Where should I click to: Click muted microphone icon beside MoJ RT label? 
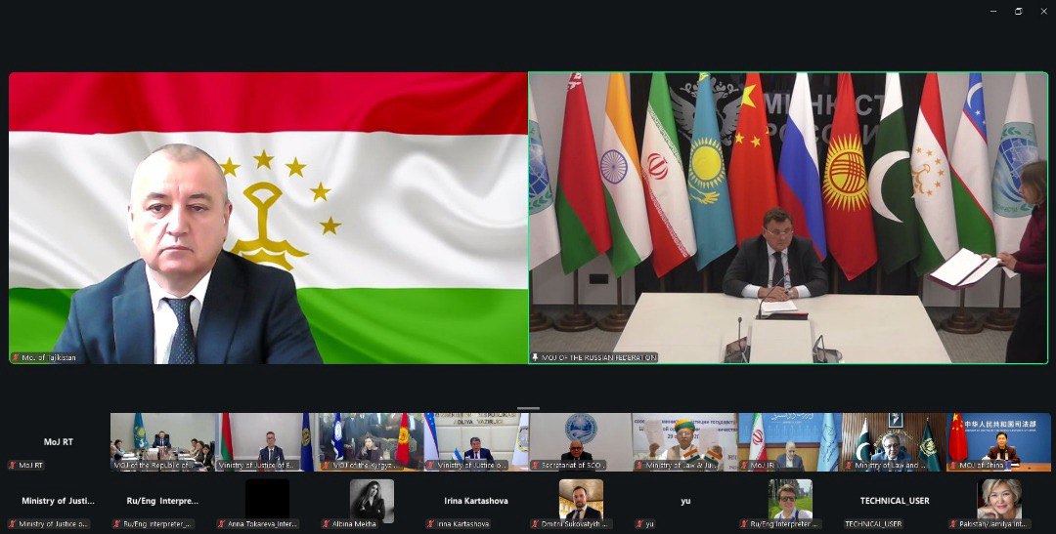[12, 465]
